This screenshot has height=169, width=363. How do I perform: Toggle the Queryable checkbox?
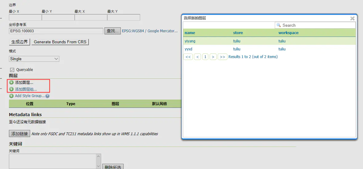(x=12, y=70)
